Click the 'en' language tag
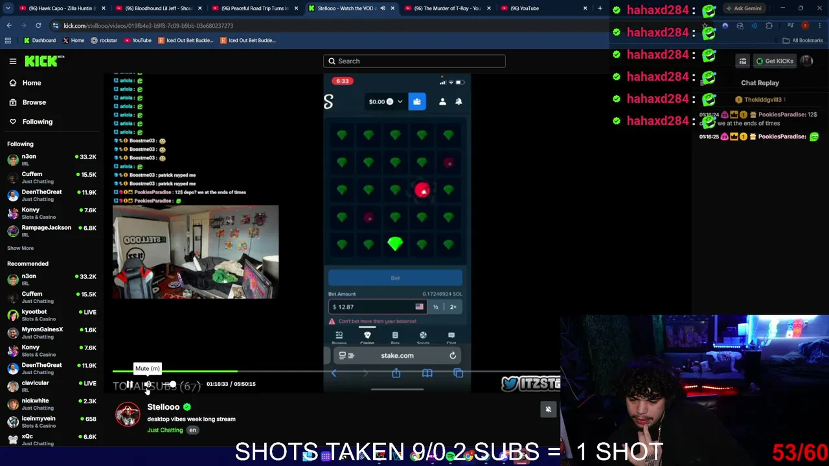Viewport: 829px width, 466px height. [x=192, y=430]
